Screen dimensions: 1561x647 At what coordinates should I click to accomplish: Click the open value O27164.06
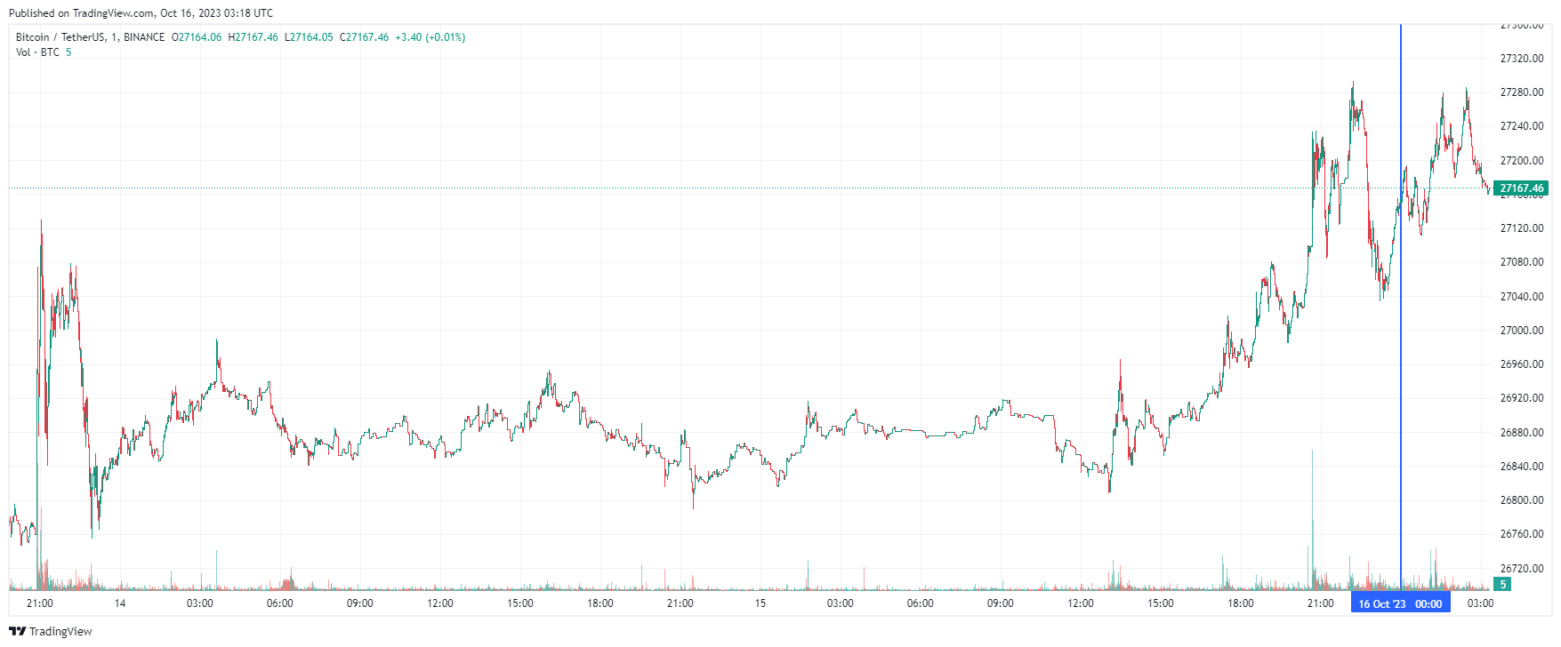point(197,37)
